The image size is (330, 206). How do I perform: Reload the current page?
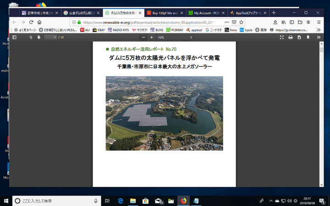[32, 22]
